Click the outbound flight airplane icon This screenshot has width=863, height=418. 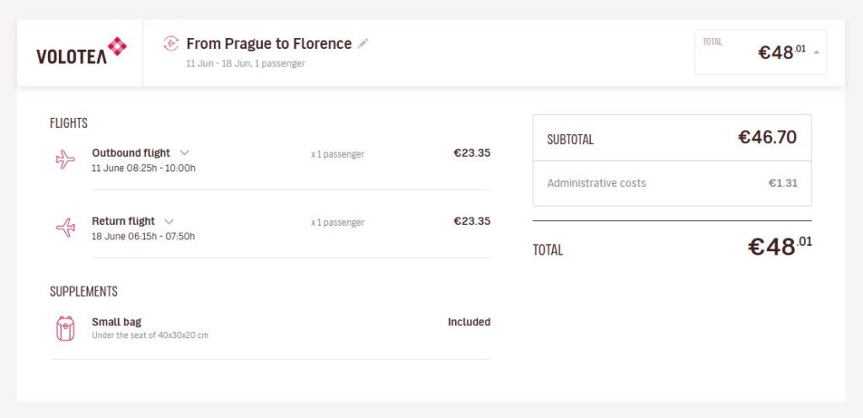65,159
